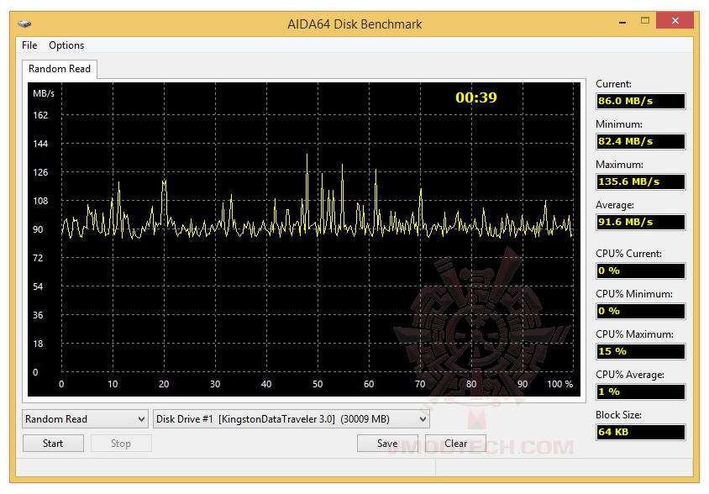
Task: Click the Stop button
Action: [x=121, y=444]
